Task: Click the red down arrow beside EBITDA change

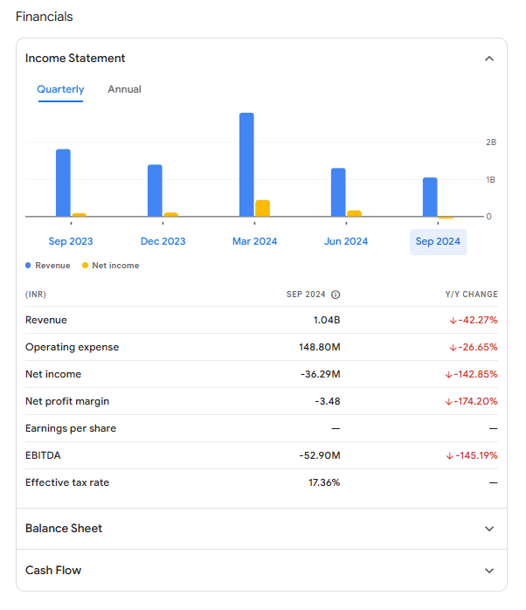Action: coord(449,455)
